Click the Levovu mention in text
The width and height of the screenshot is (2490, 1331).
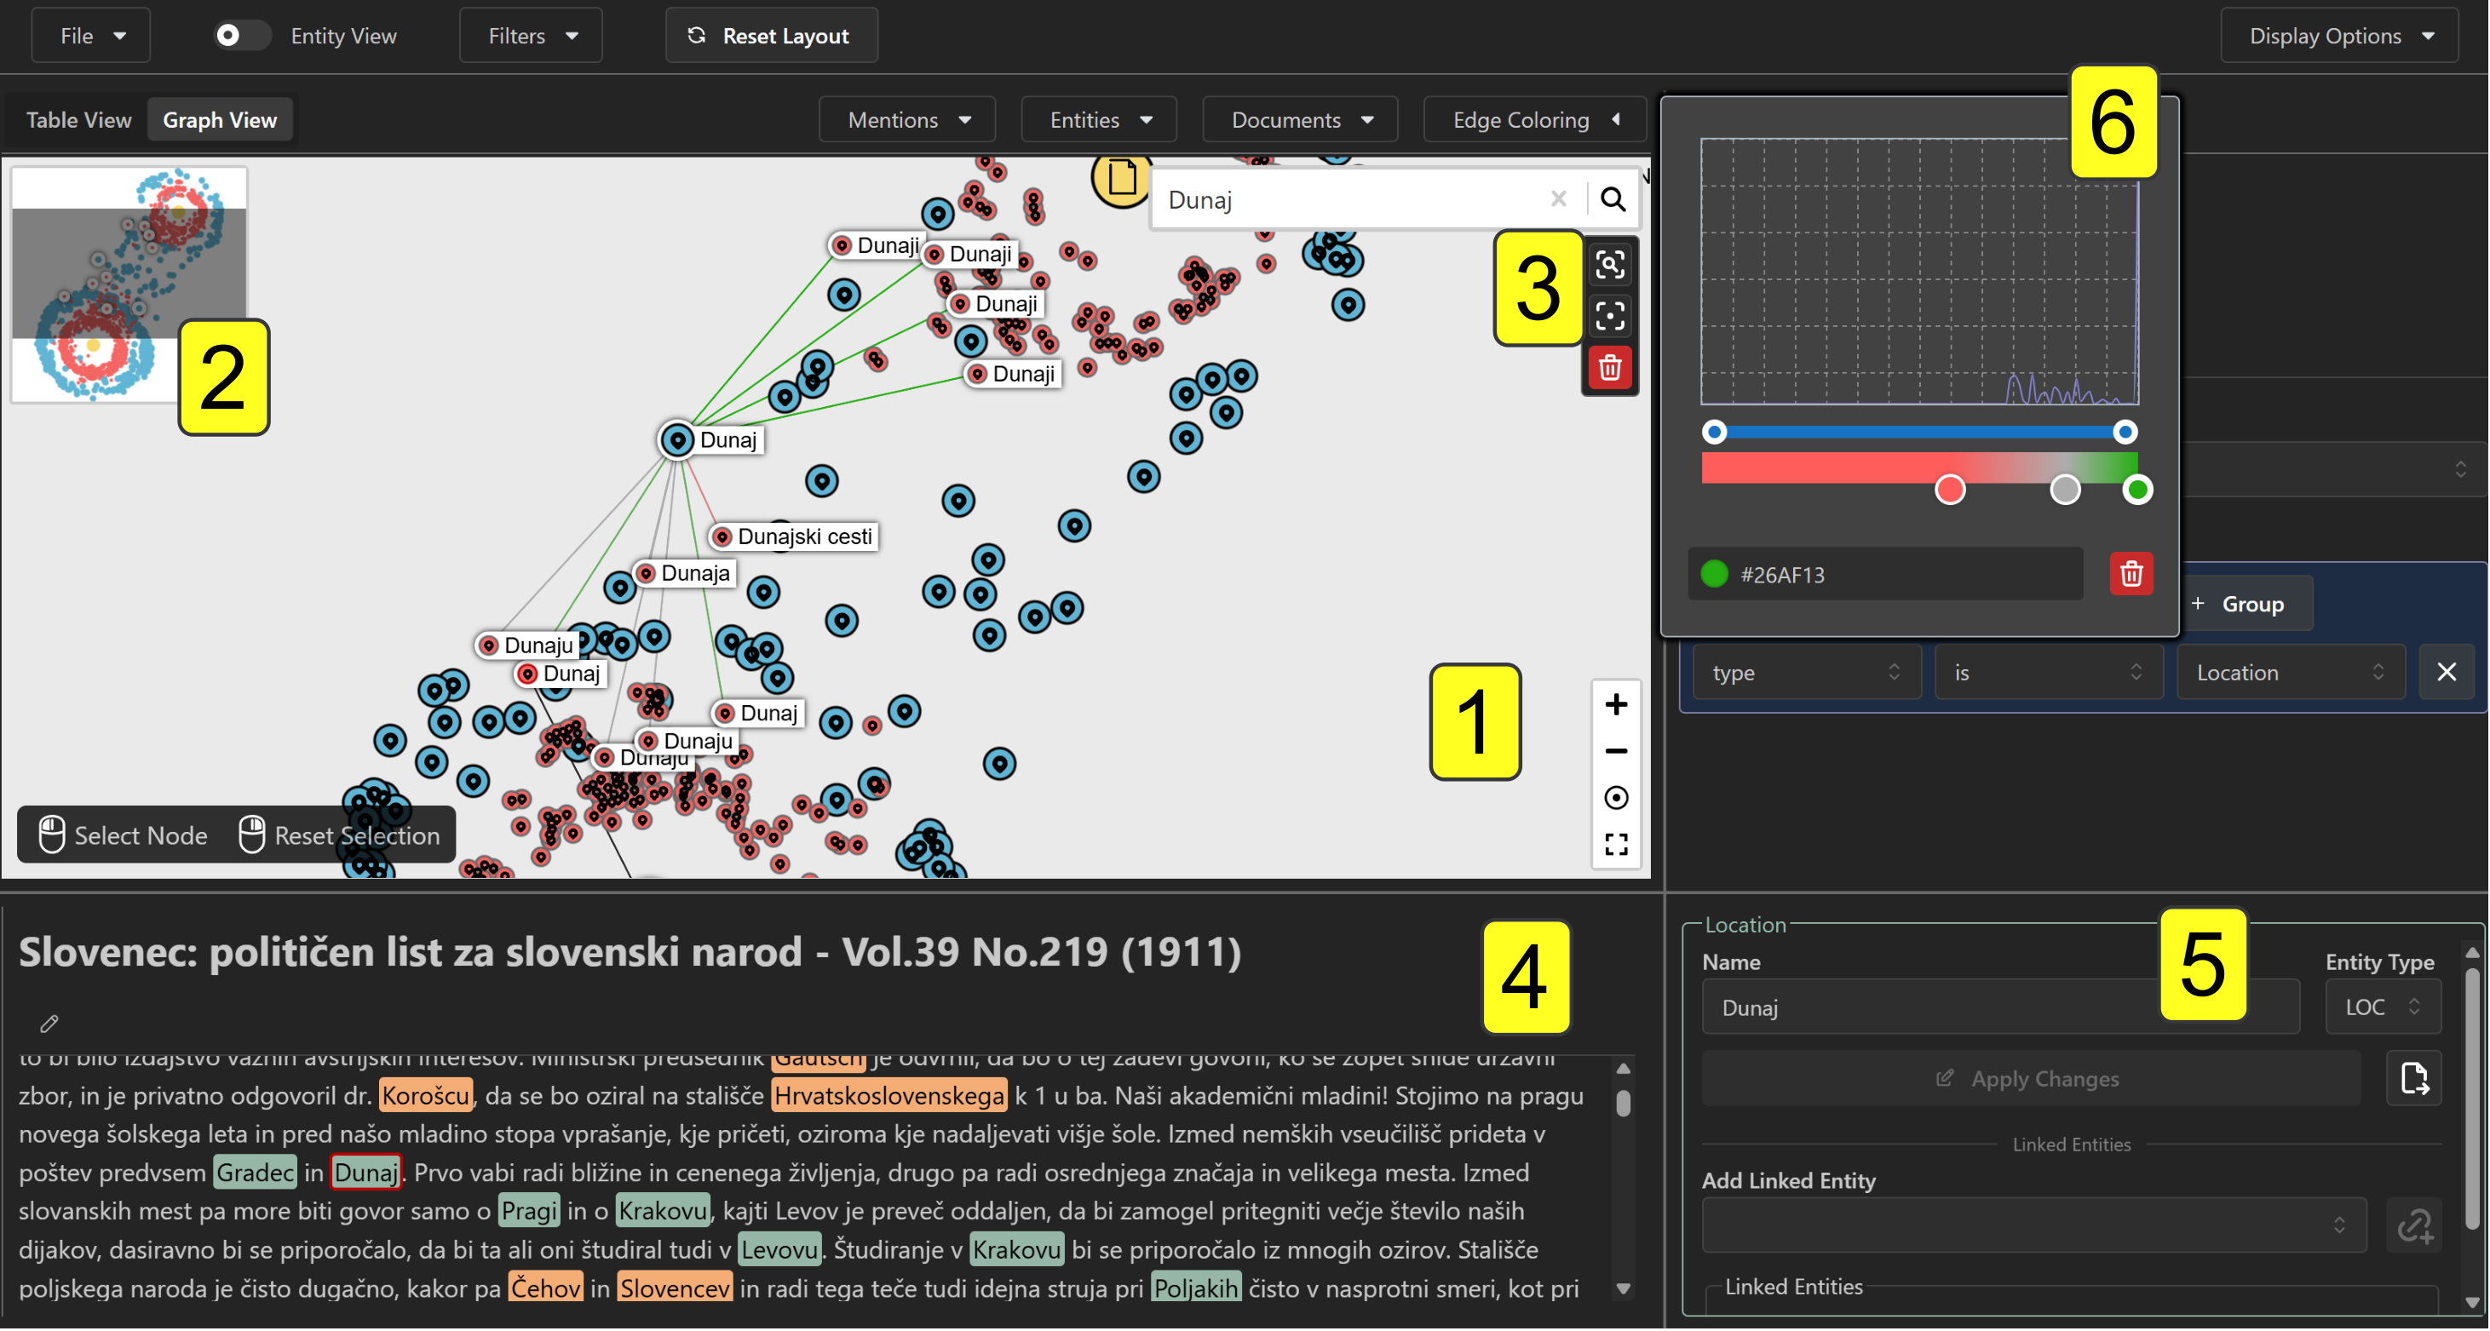[779, 1250]
